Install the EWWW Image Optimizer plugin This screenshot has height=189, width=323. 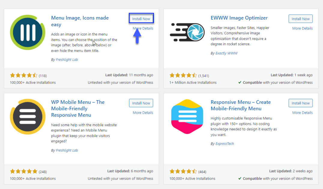(x=300, y=19)
